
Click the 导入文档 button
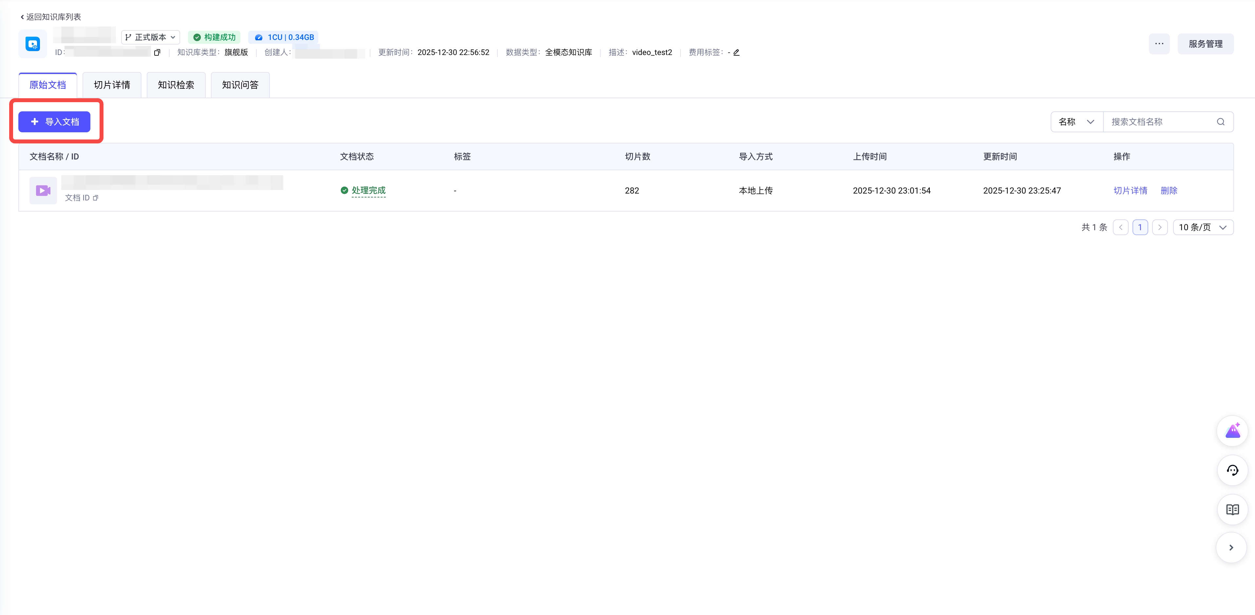pyautogui.click(x=55, y=122)
